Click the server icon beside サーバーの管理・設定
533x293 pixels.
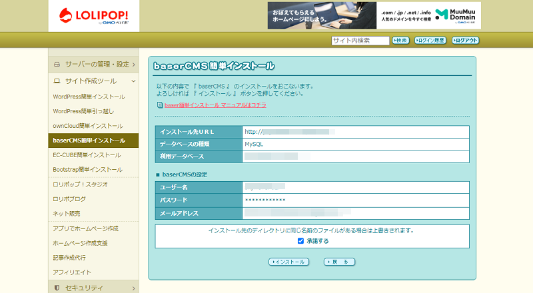(x=57, y=64)
